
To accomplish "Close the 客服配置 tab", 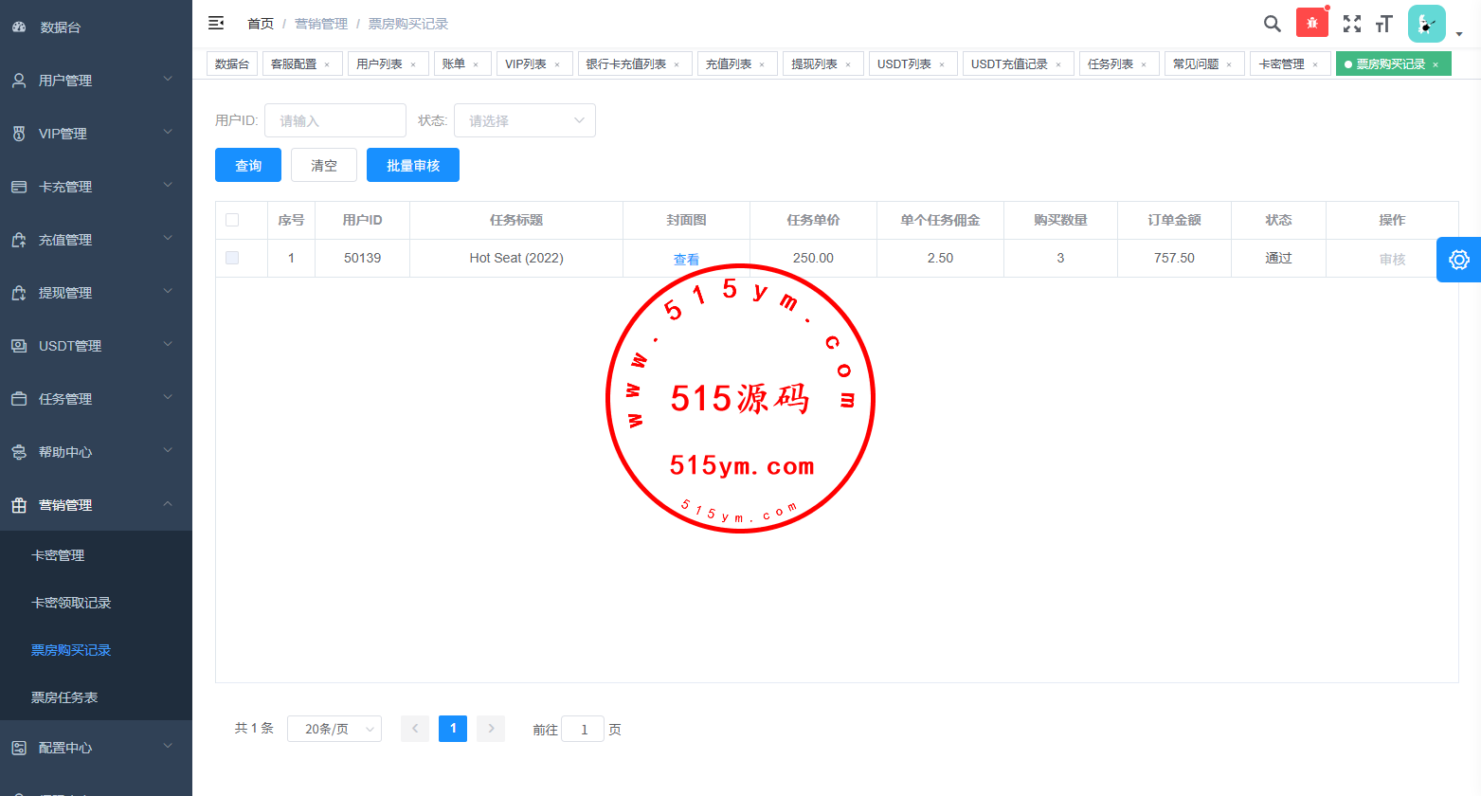I will 327,64.
